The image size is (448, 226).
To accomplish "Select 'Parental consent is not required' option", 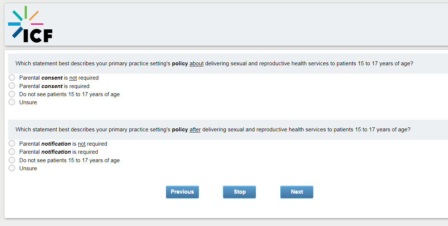I will coord(12,78).
